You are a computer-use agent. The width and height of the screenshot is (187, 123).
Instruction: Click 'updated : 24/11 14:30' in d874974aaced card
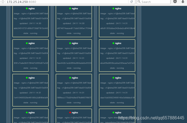(74, 23)
